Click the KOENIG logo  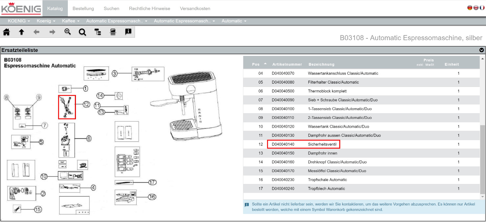tap(21, 8)
